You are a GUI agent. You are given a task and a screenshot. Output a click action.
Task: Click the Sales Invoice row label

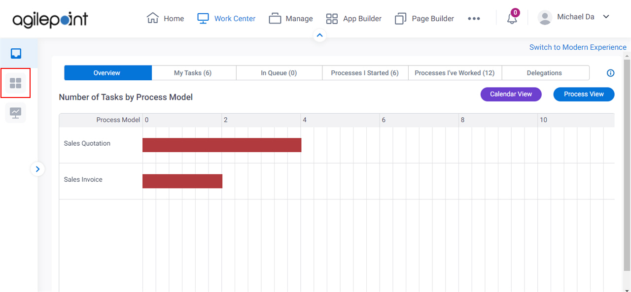pos(83,179)
